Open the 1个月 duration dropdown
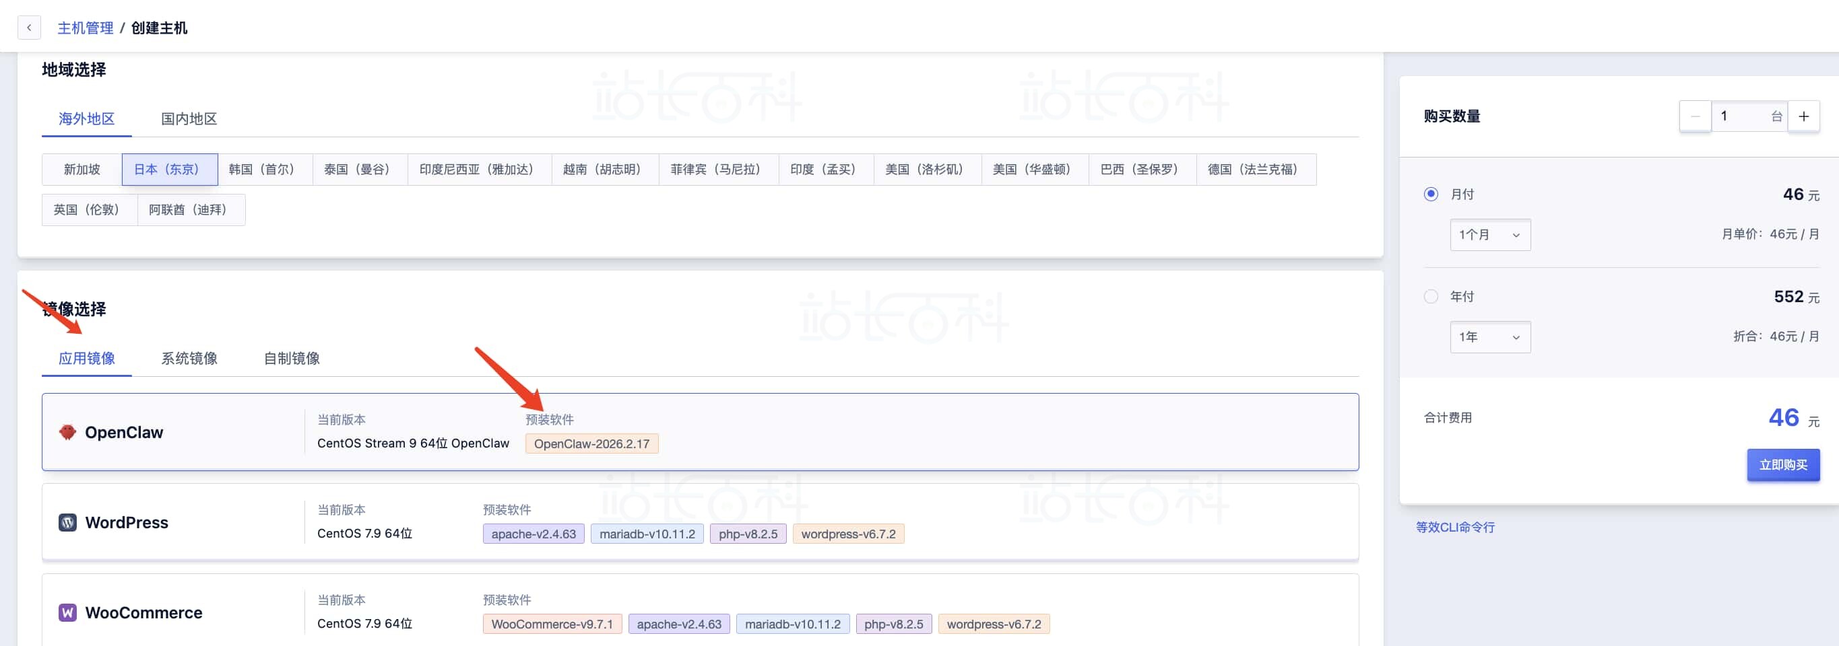This screenshot has width=1839, height=646. (x=1490, y=235)
